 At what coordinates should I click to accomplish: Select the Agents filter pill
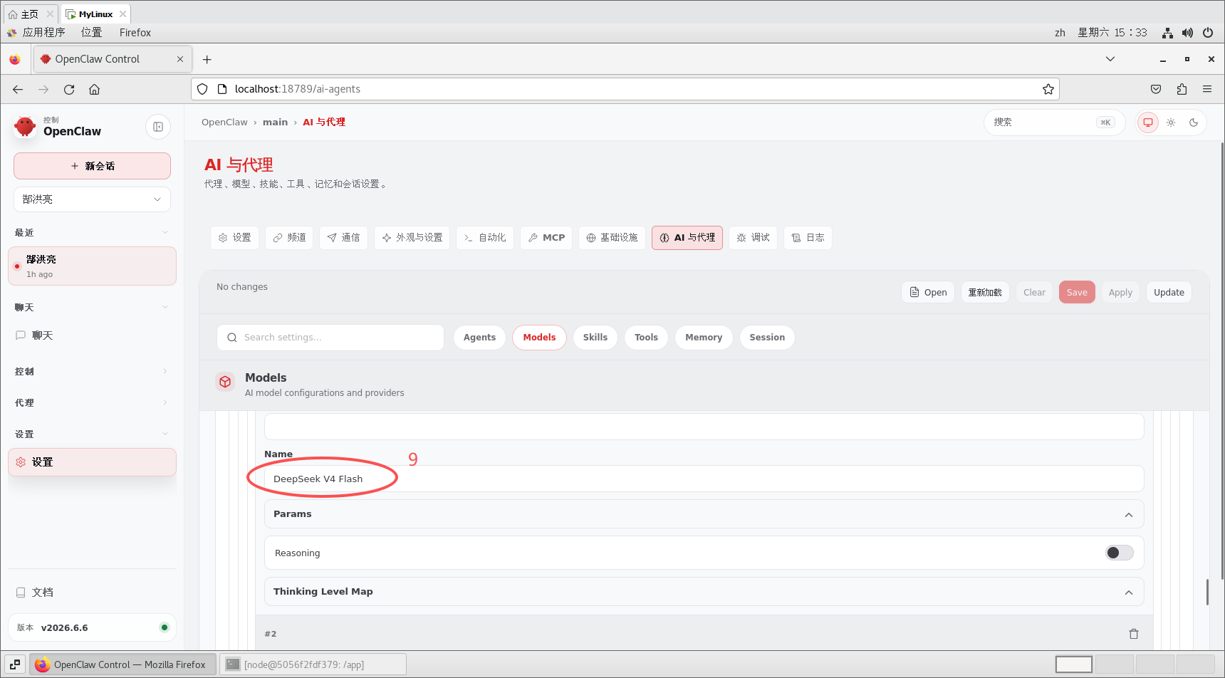click(x=479, y=338)
